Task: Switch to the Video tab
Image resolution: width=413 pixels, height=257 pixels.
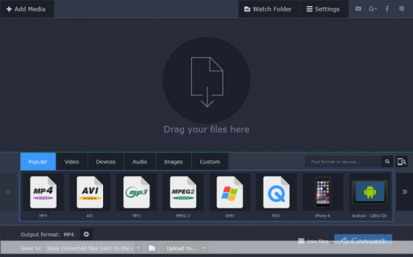Action: click(x=72, y=162)
